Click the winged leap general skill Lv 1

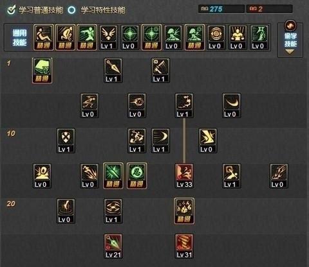(x=108, y=37)
